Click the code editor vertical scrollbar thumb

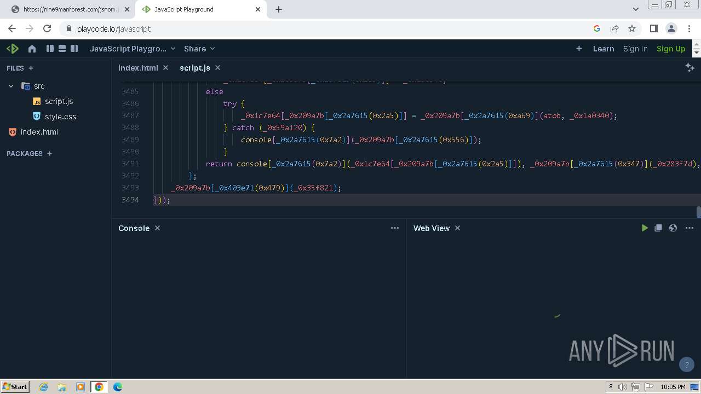698,212
